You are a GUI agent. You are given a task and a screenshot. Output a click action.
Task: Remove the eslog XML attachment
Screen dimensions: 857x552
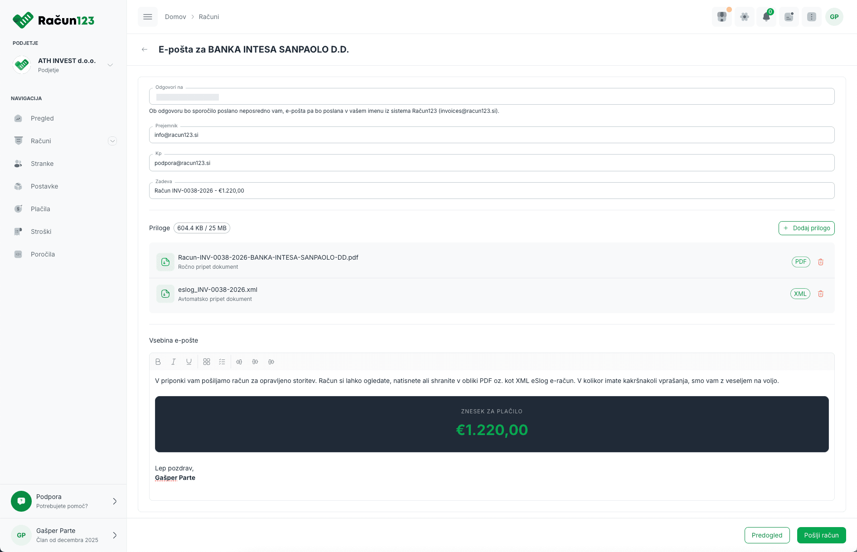pyautogui.click(x=820, y=294)
